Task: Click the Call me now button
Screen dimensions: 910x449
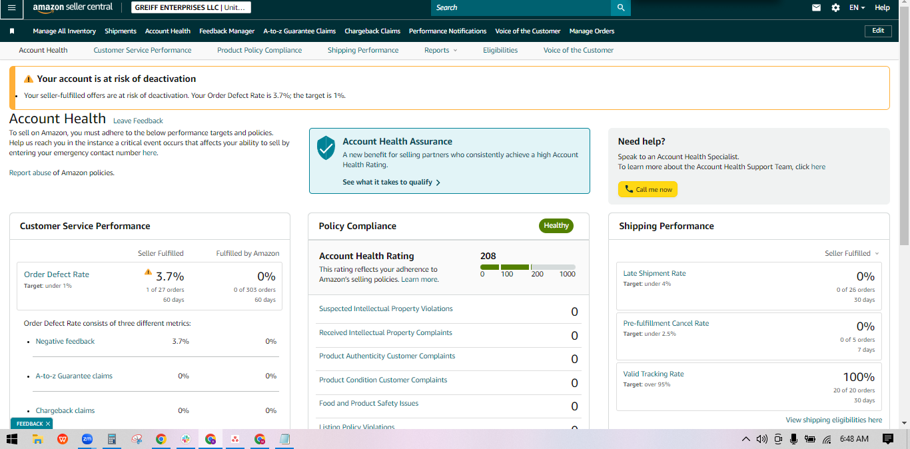Action: (x=648, y=189)
